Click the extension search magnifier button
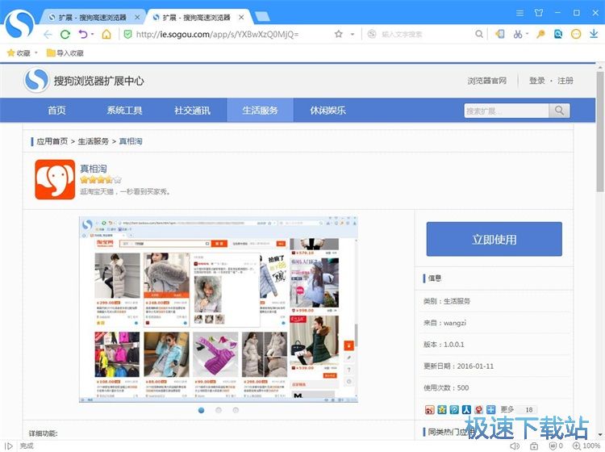This screenshot has width=605, height=452. 559,111
